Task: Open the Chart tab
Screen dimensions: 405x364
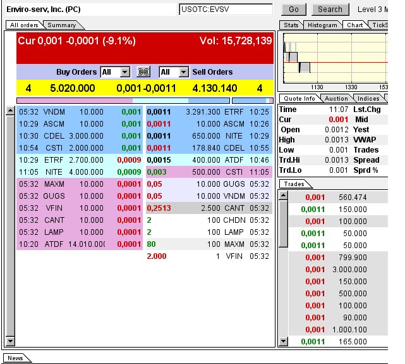Action: (354, 25)
